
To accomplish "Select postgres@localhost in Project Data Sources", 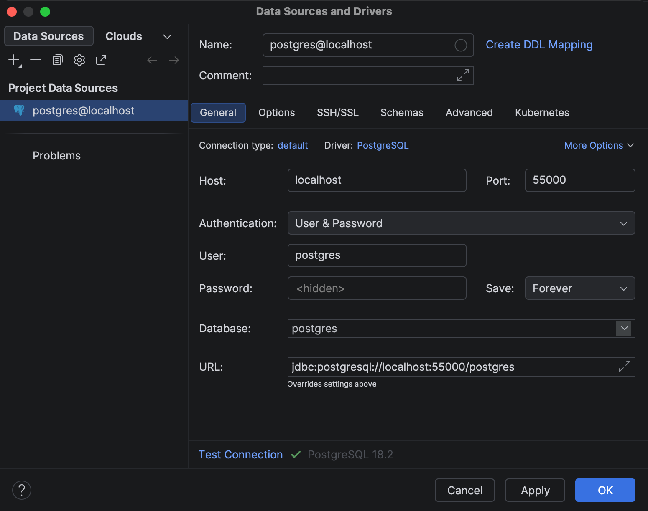I will (x=94, y=111).
